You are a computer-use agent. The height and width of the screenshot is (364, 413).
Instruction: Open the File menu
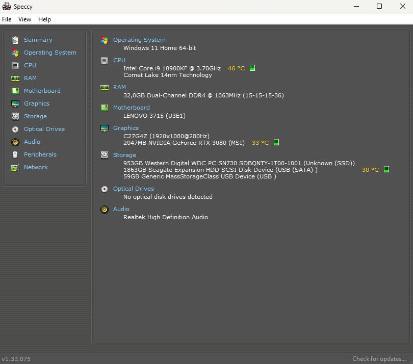[7, 19]
